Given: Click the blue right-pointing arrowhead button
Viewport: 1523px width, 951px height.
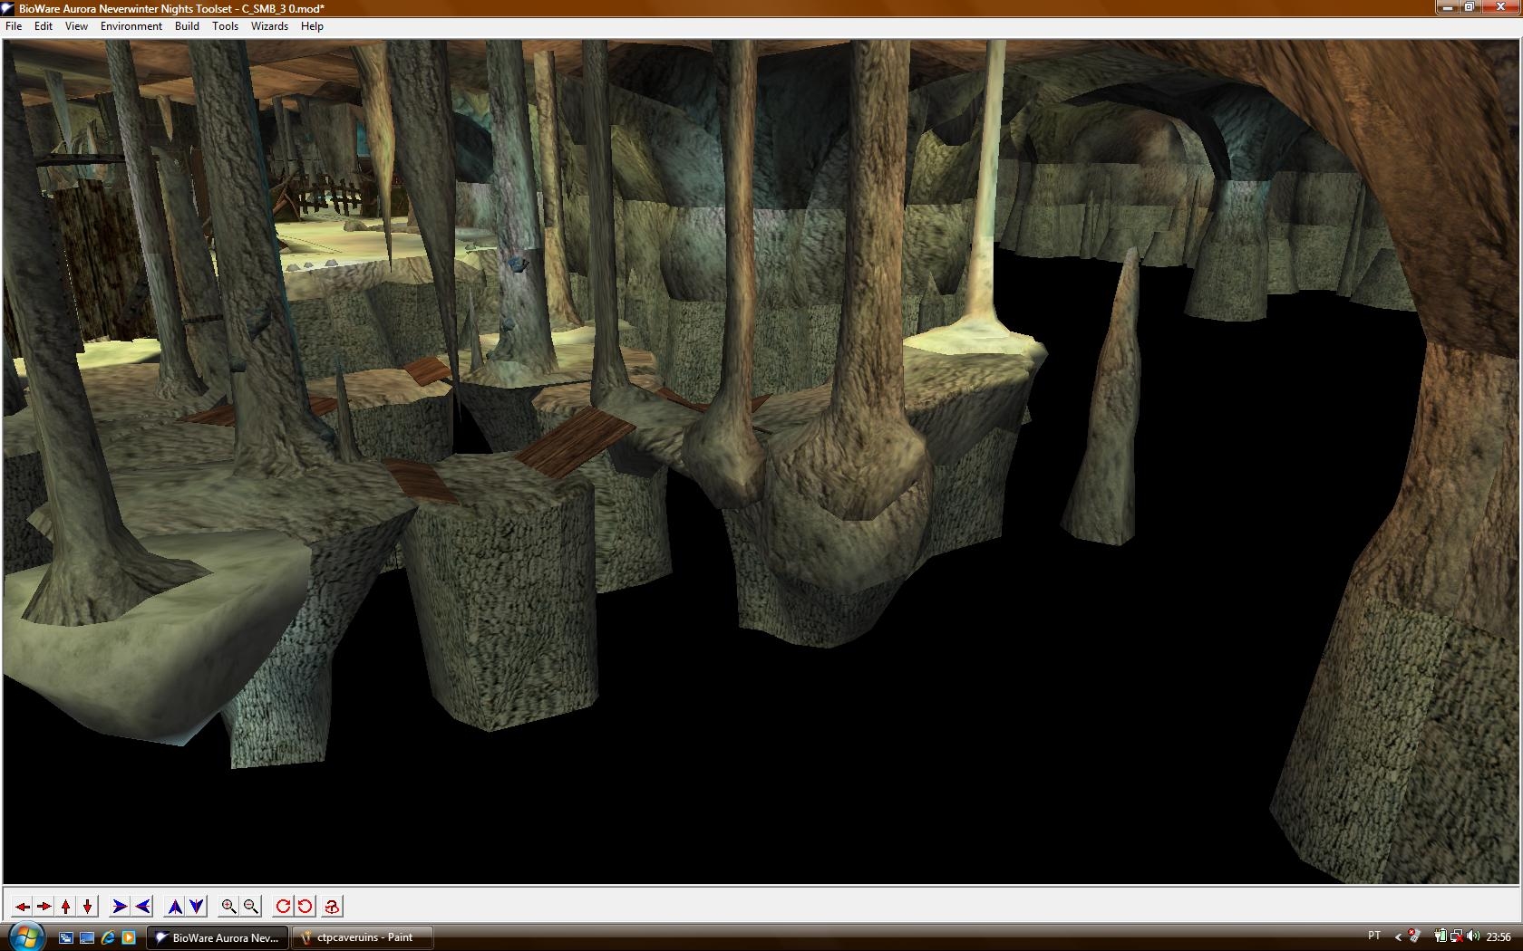Looking at the screenshot, I should 120,906.
